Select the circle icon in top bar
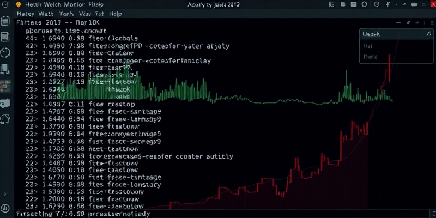The image size is (436, 218). point(364,4)
